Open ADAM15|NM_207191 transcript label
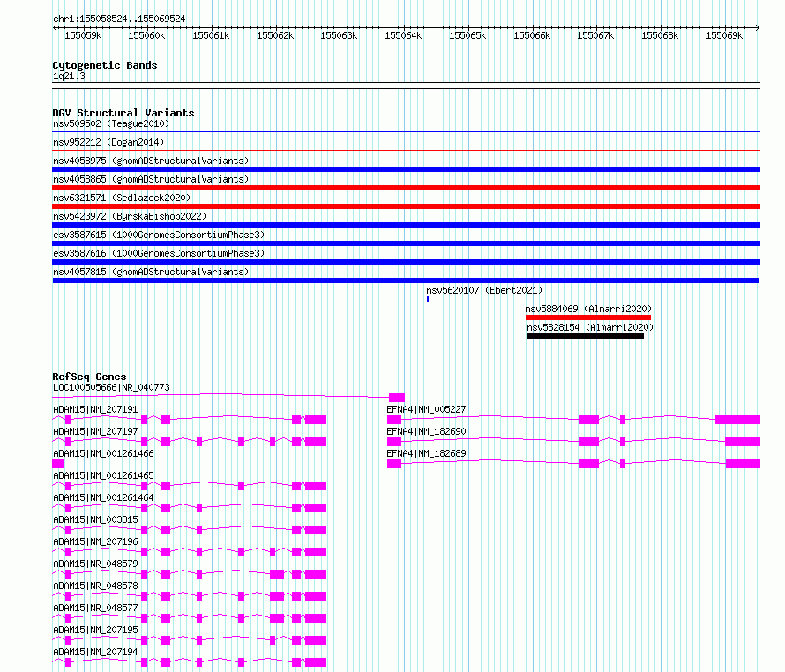This screenshot has width=785, height=672. point(95,409)
